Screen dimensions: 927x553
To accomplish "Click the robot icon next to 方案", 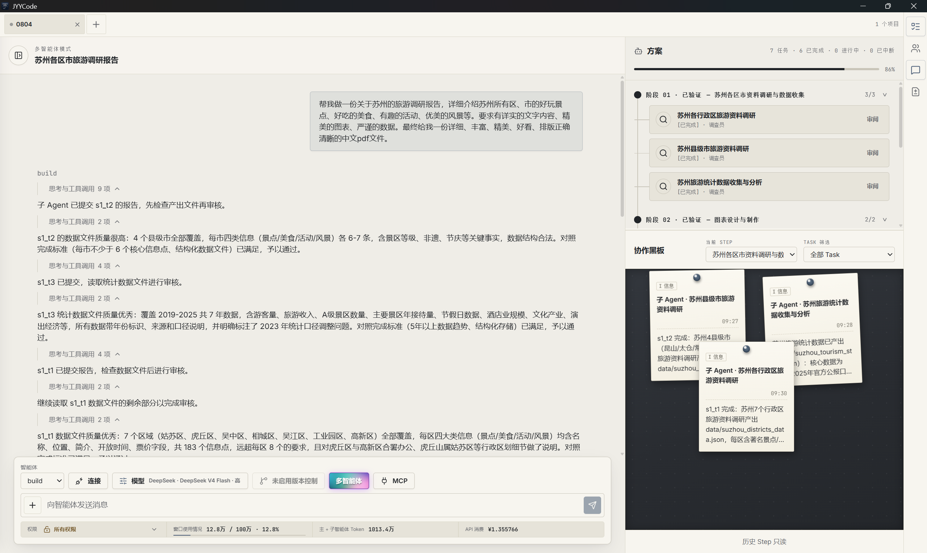I will [638, 51].
